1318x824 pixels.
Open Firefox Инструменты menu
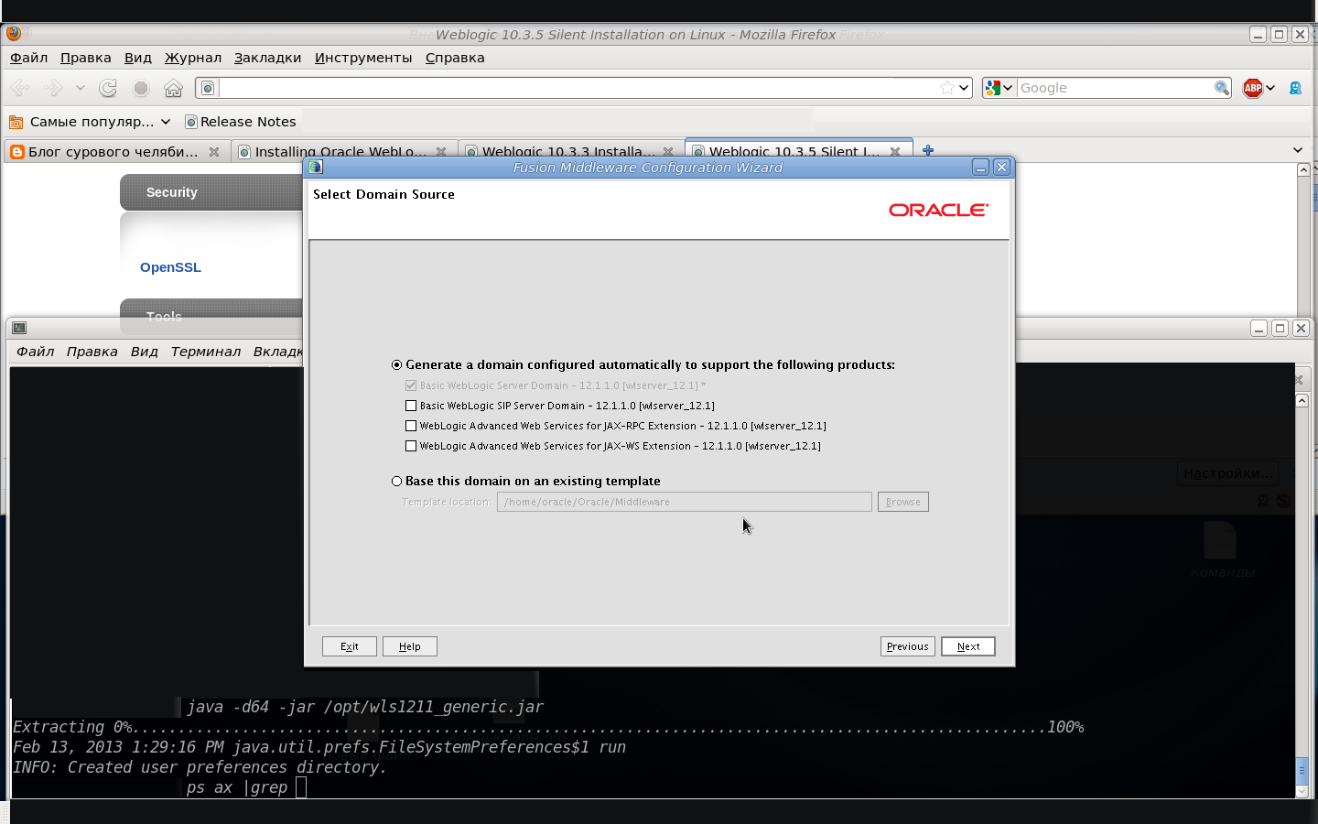pyautogui.click(x=363, y=58)
